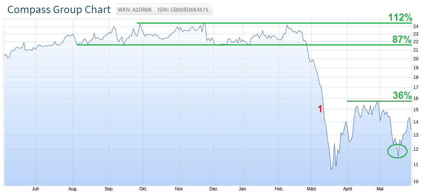426x194 pixels.
Task: Select the ISIN: GB00BD6K4575 label
Action: 183,10
